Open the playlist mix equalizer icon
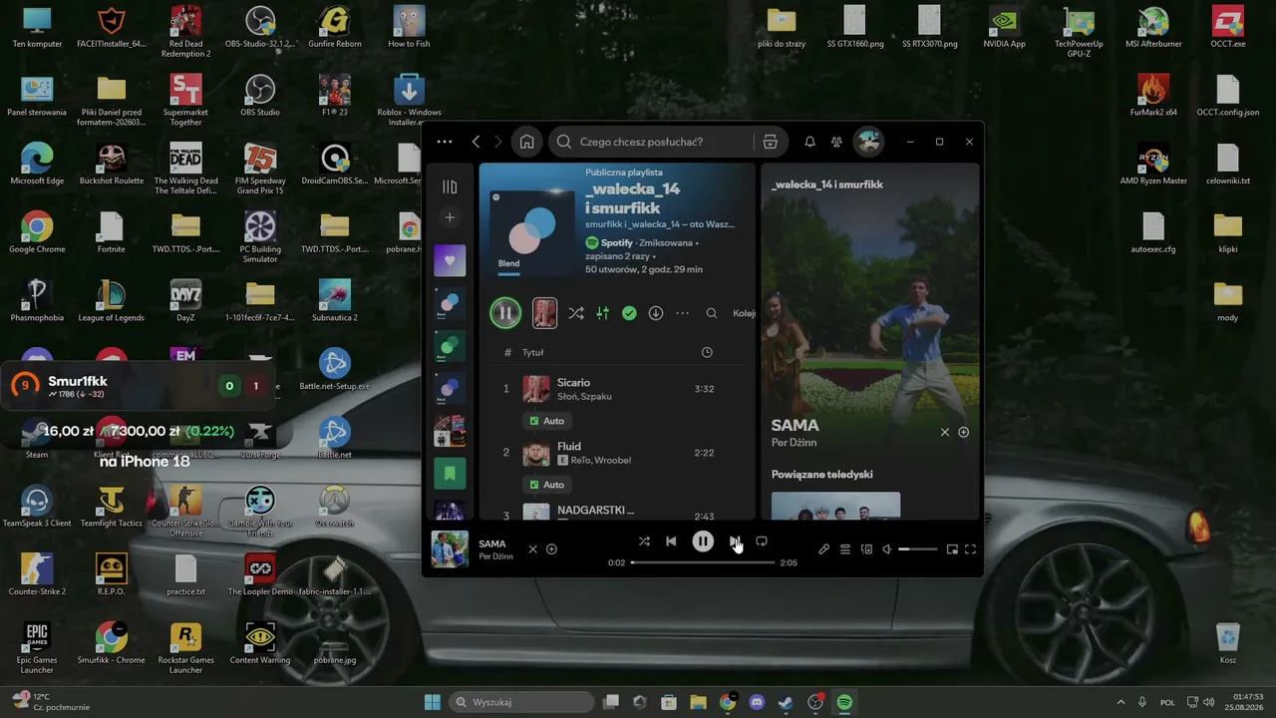 tap(602, 313)
